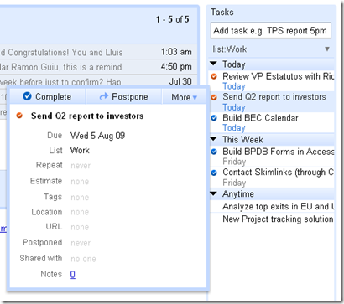
Task: Click the Postpone button
Action: [x=123, y=96]
